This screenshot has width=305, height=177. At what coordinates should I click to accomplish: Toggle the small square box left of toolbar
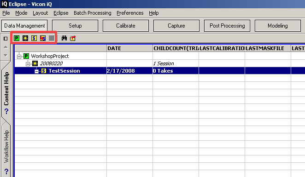[x=6, y=39]
